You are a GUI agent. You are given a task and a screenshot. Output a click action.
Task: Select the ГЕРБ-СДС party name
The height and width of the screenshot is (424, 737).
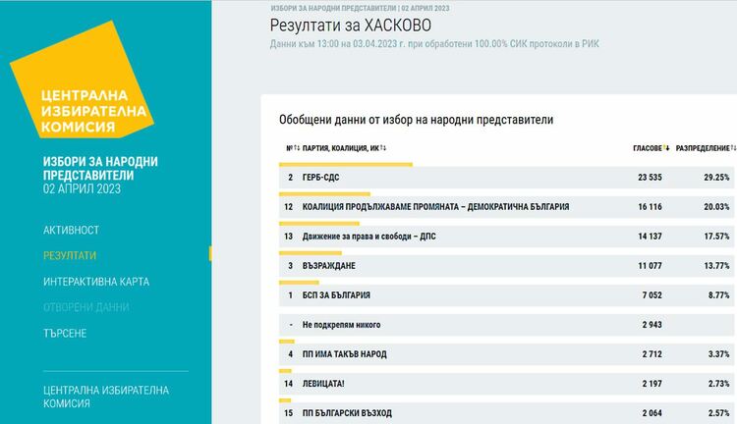tap(320, 178)
